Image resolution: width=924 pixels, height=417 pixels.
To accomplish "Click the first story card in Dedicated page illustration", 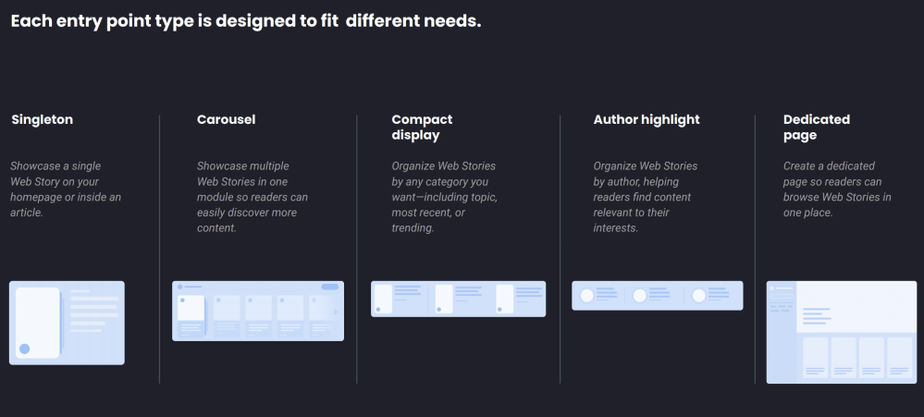I will 815,356.
